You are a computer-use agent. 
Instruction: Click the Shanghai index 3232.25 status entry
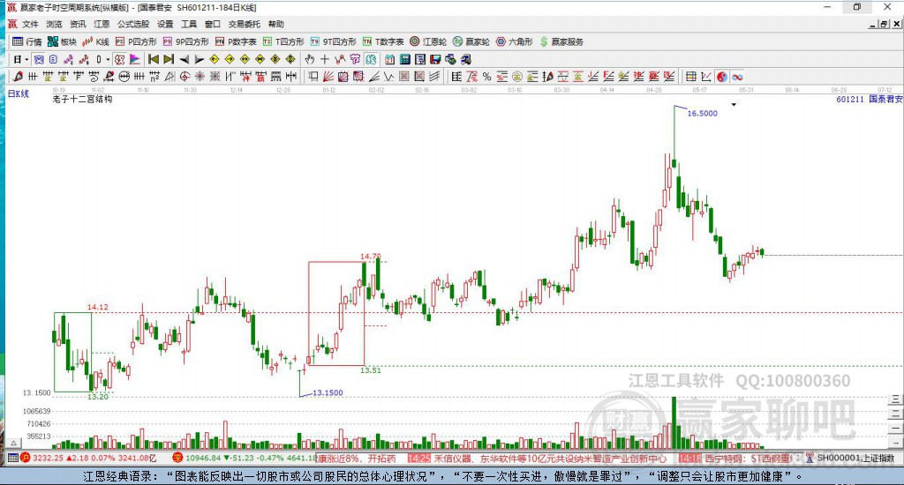tap(87, 459)
